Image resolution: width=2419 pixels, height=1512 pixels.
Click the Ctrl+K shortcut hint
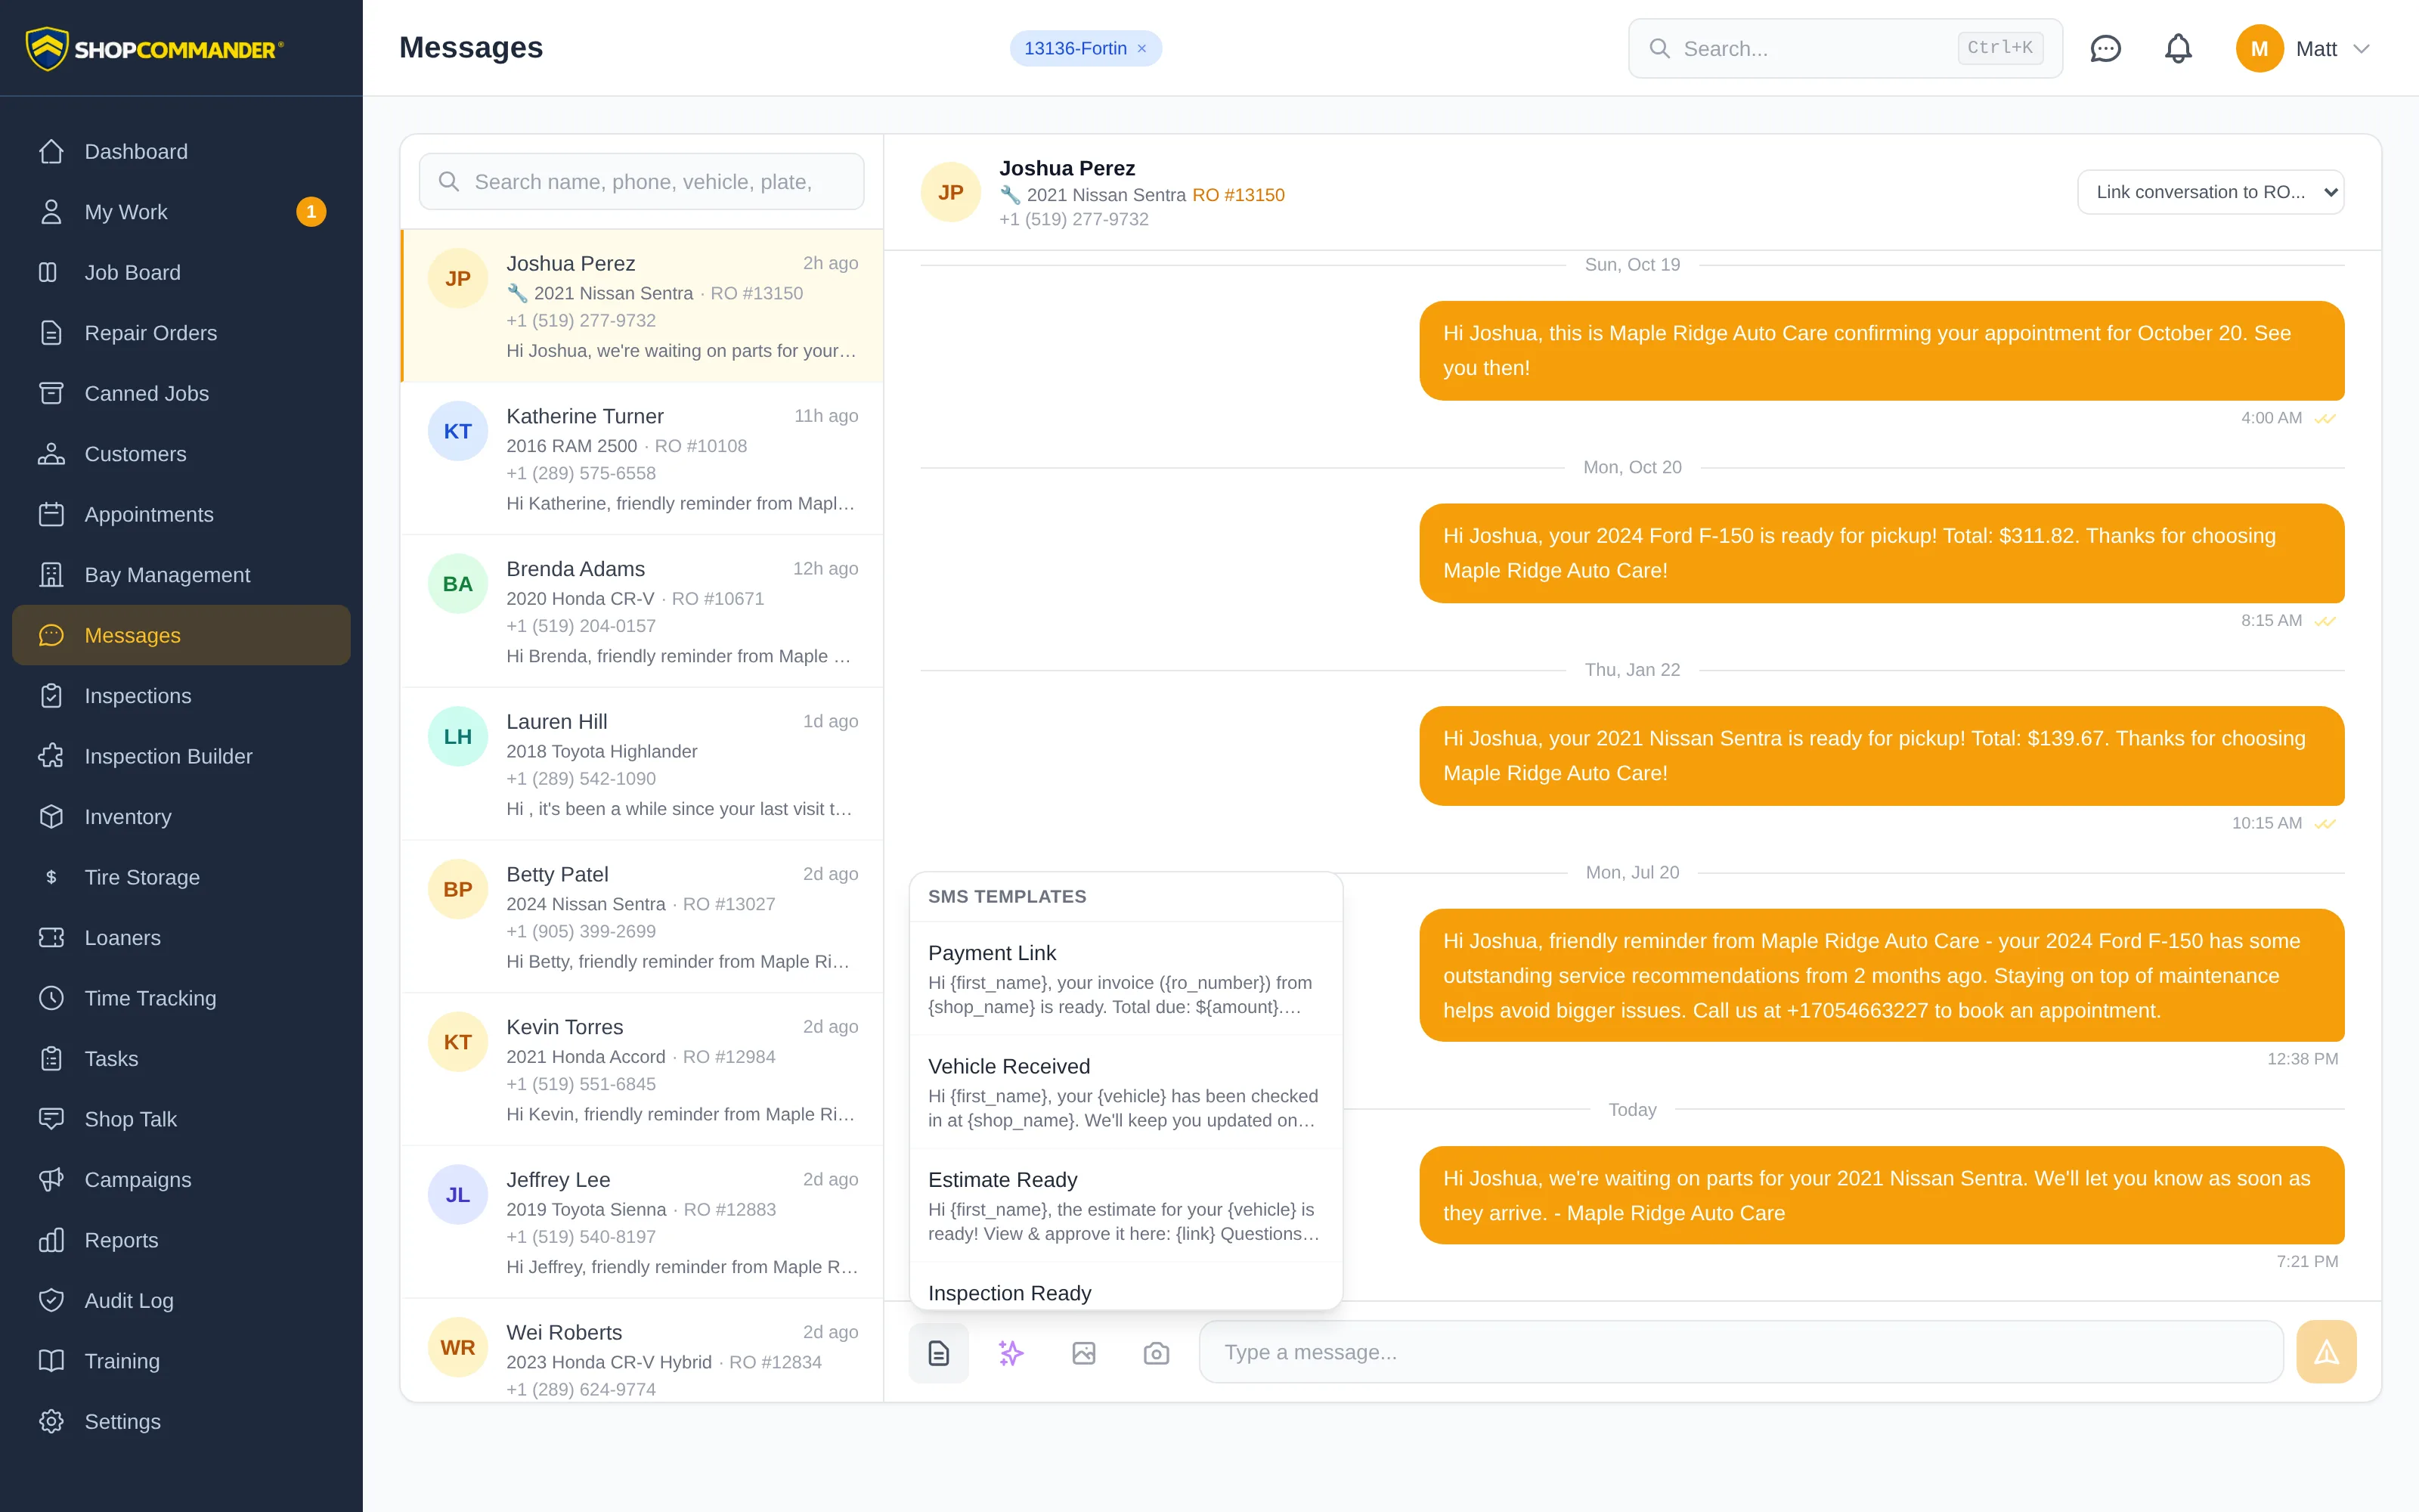1999,48
